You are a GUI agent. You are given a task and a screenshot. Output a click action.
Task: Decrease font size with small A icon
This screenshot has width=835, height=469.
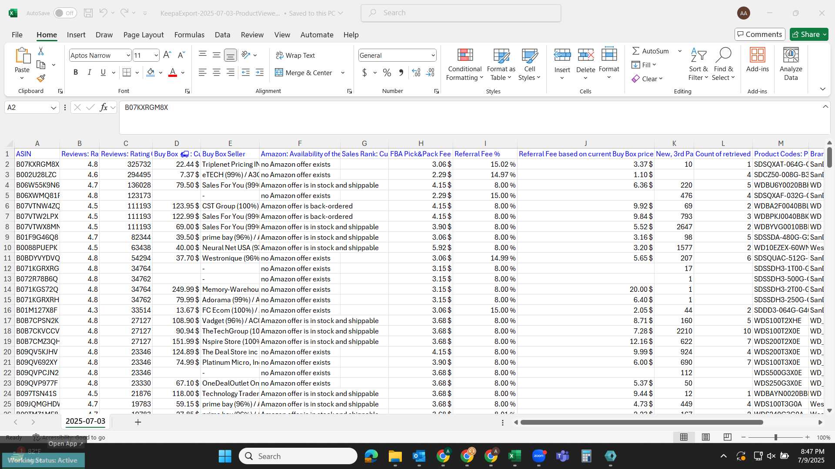[181, 55]
